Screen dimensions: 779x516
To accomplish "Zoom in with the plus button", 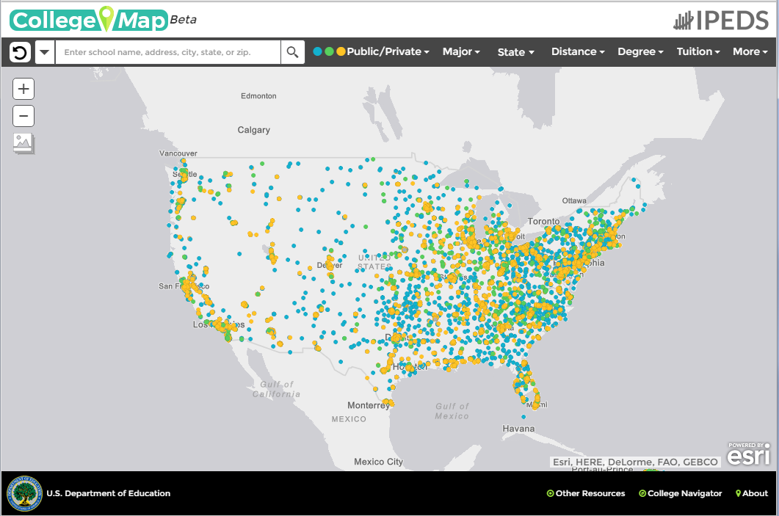I will (x=23, y=89).
